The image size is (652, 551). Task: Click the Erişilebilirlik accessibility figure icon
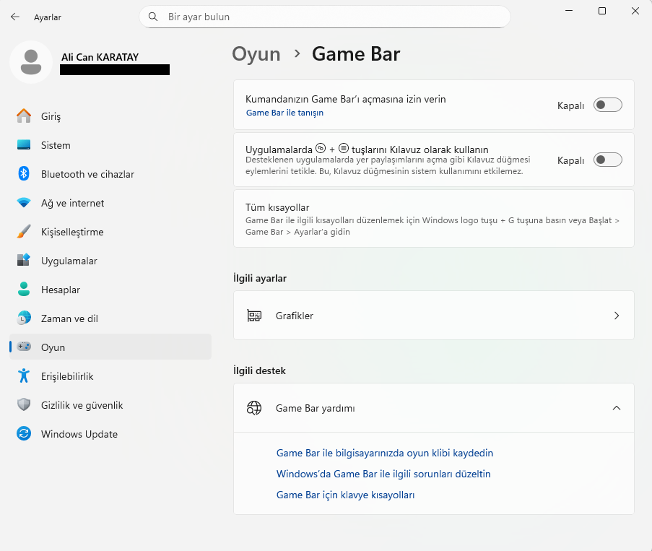pyautogui.click(x=24, y=376)
